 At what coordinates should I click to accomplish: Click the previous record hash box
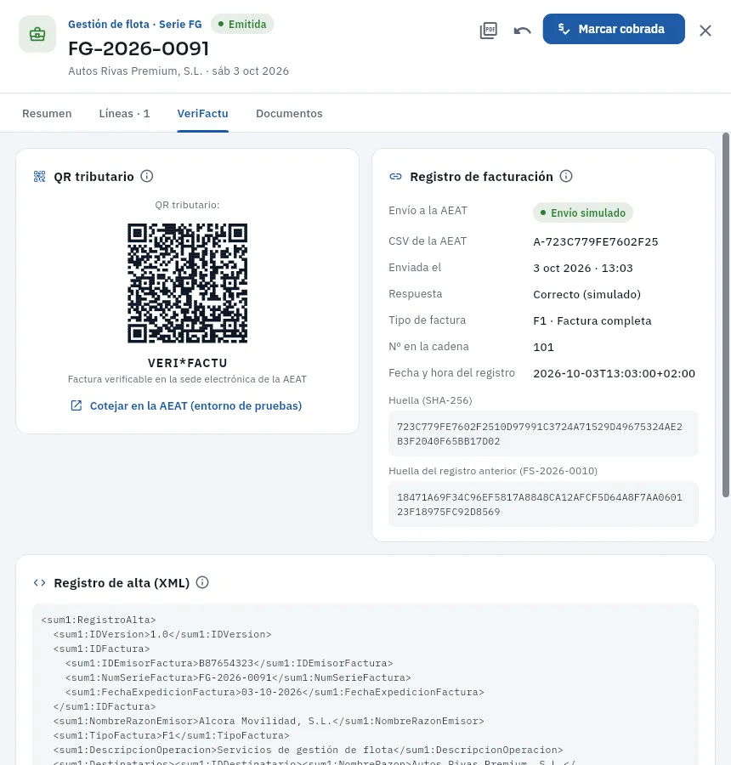coord(543,504)
